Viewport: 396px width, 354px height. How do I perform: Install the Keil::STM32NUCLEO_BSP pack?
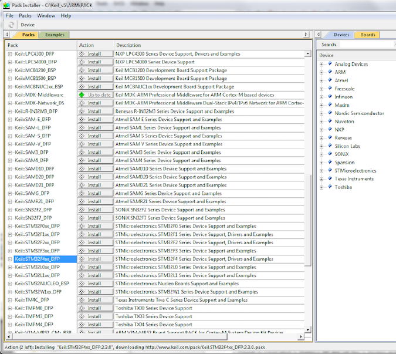tap(96, 284)
